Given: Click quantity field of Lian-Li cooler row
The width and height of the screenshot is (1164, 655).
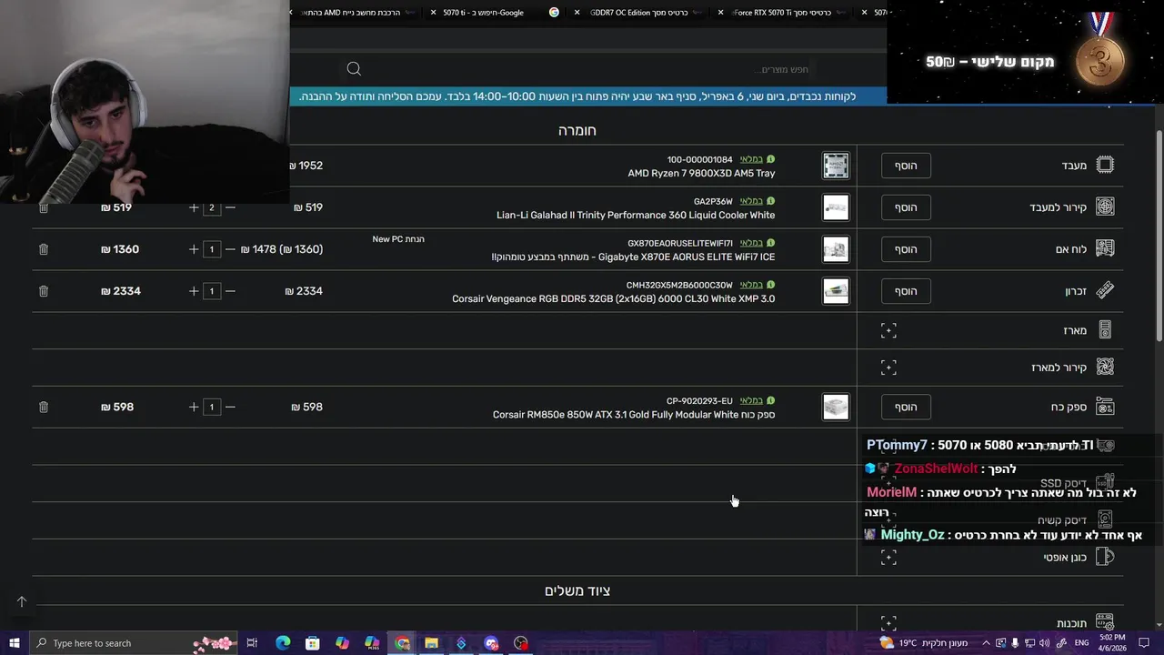Looking at the screenshot, I should point(212,207).
